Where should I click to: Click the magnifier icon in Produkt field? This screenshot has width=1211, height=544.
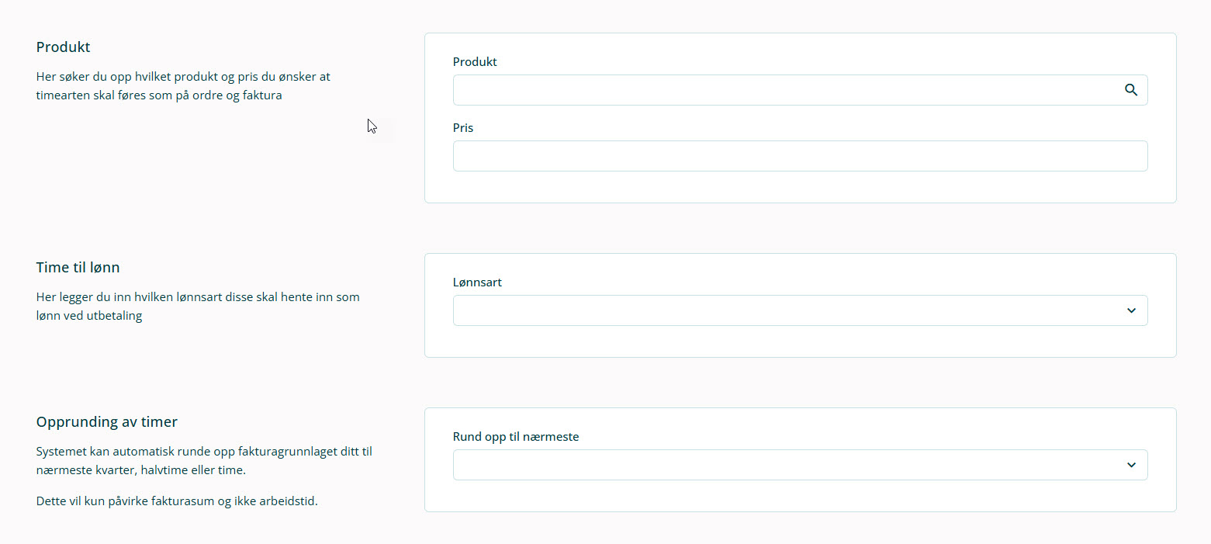pos(1130,90)
